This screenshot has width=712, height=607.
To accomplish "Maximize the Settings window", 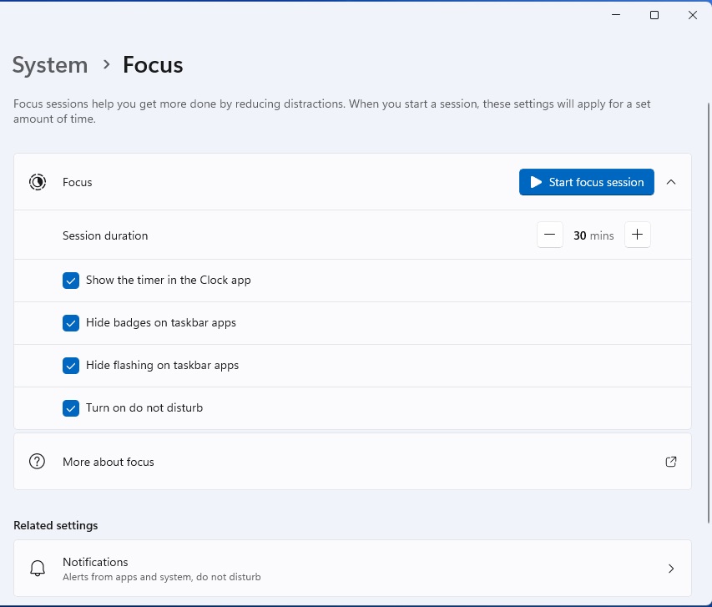I will pyautogui.click(x=654, y=15).
